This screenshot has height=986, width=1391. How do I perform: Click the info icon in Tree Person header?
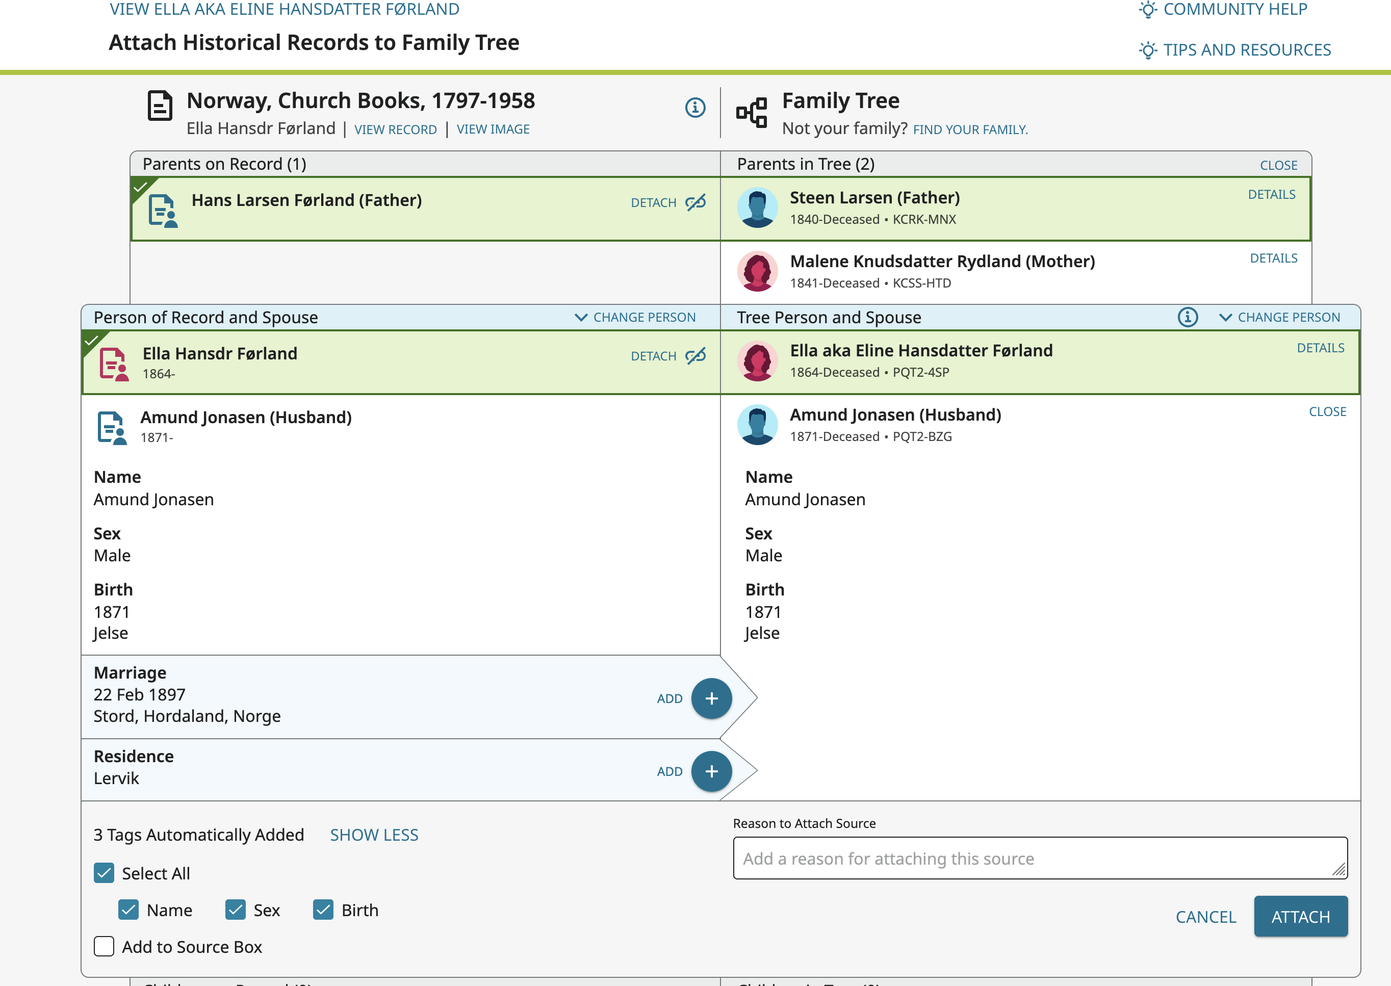pos(1187,317)
